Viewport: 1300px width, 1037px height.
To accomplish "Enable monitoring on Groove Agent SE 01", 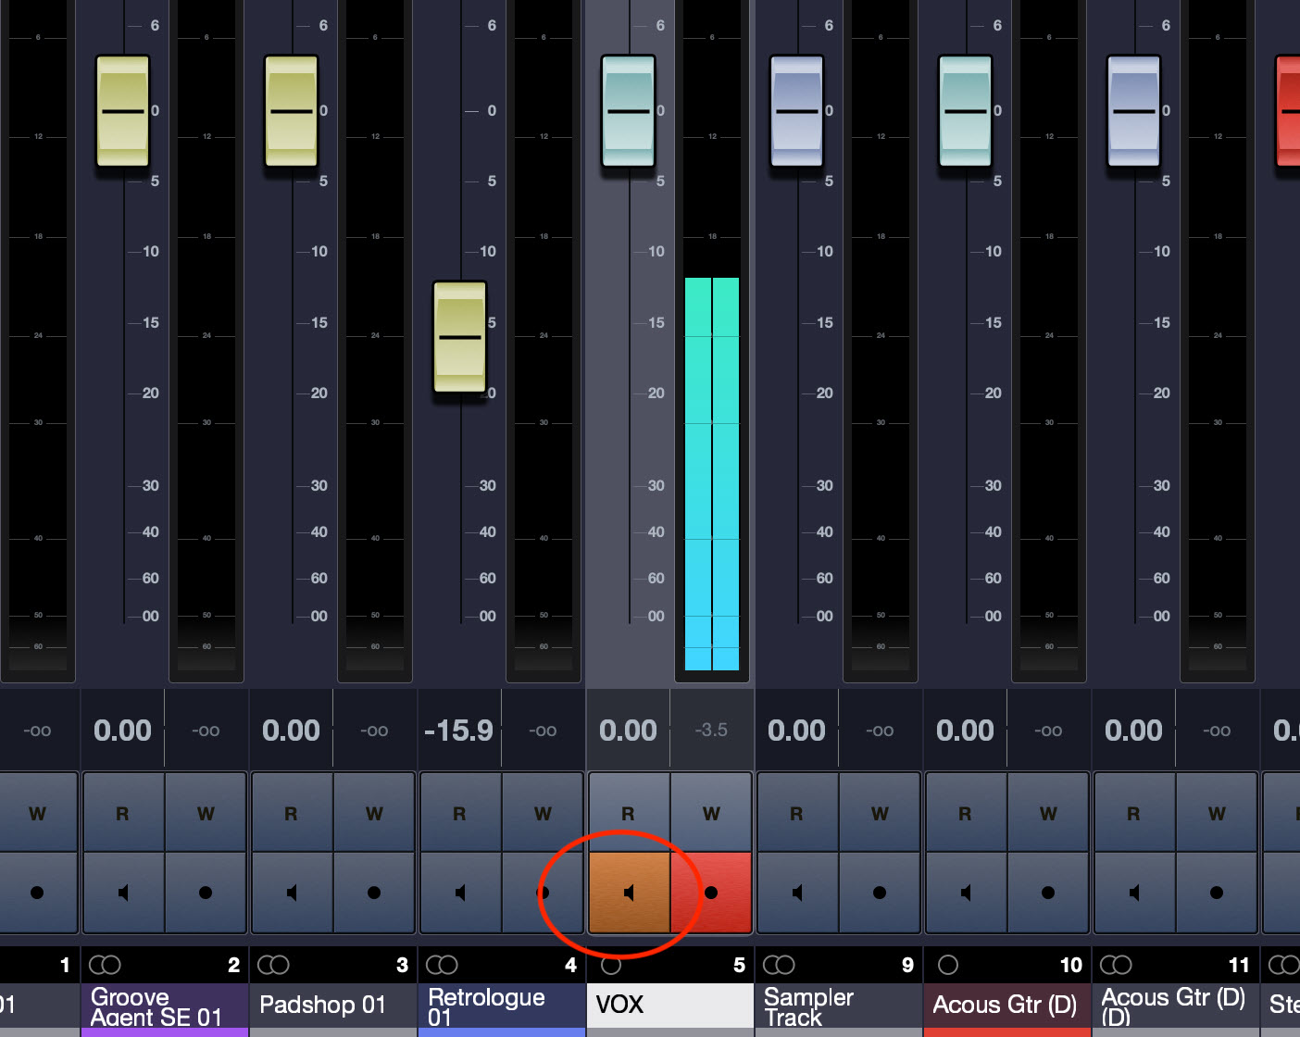I will click(x=122, y=892).
